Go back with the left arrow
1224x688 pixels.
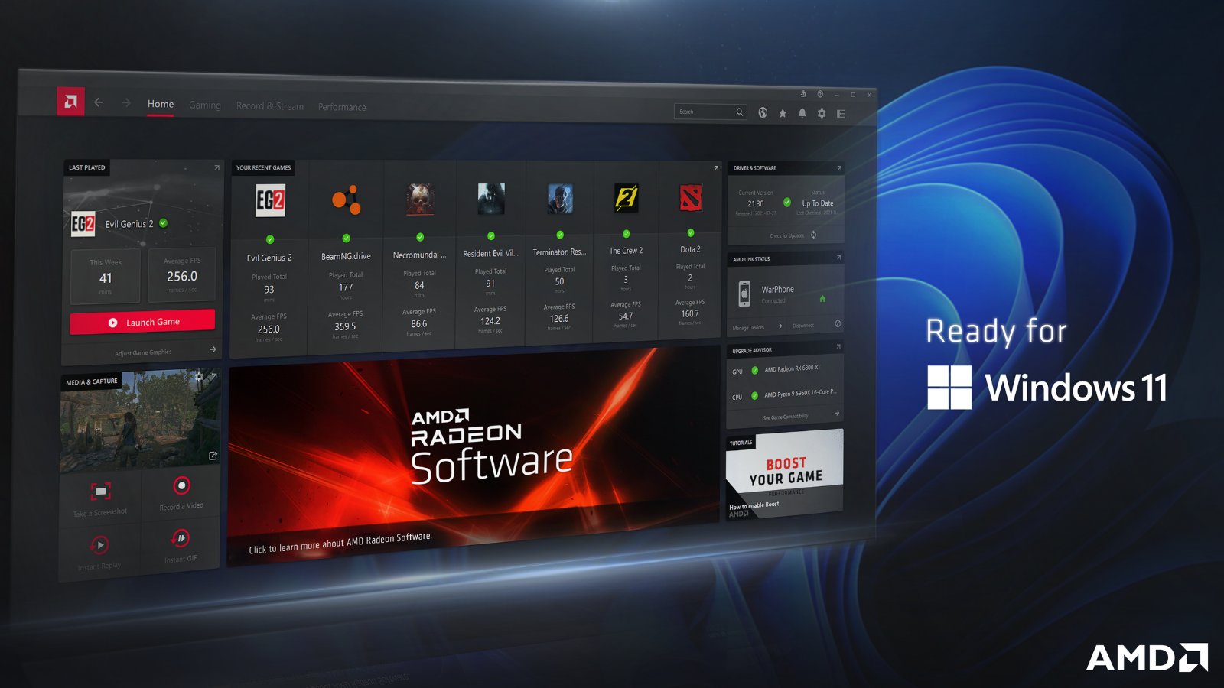(98, 102)
